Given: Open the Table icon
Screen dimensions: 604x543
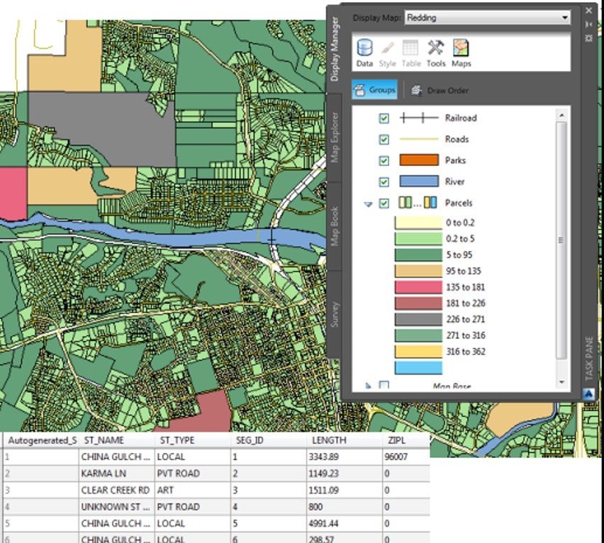Looking at the screenshot, I should pos(410,49).
